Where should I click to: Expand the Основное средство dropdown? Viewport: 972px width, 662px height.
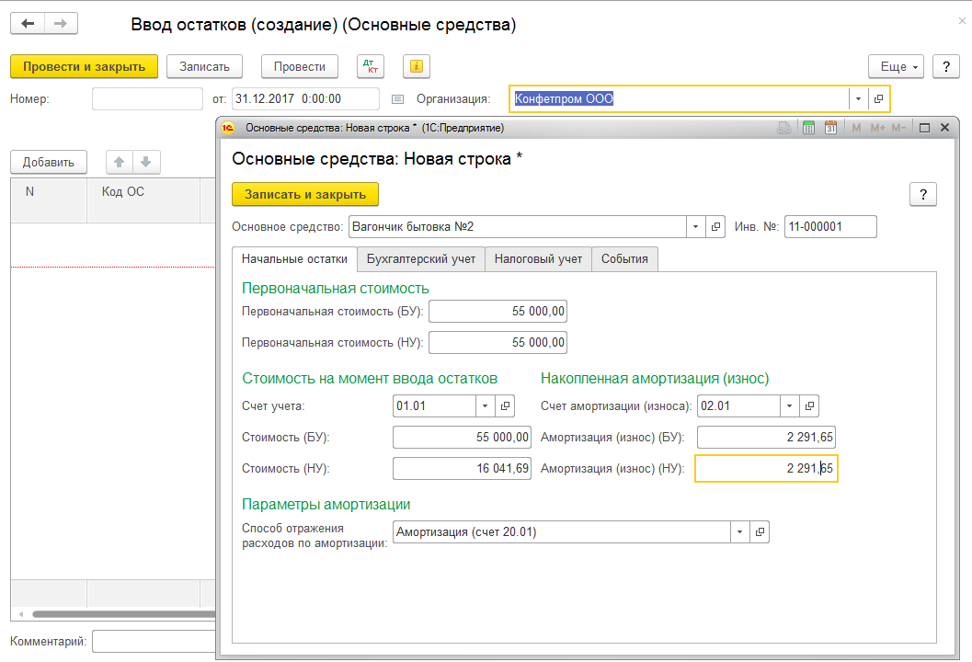[695, 227]
